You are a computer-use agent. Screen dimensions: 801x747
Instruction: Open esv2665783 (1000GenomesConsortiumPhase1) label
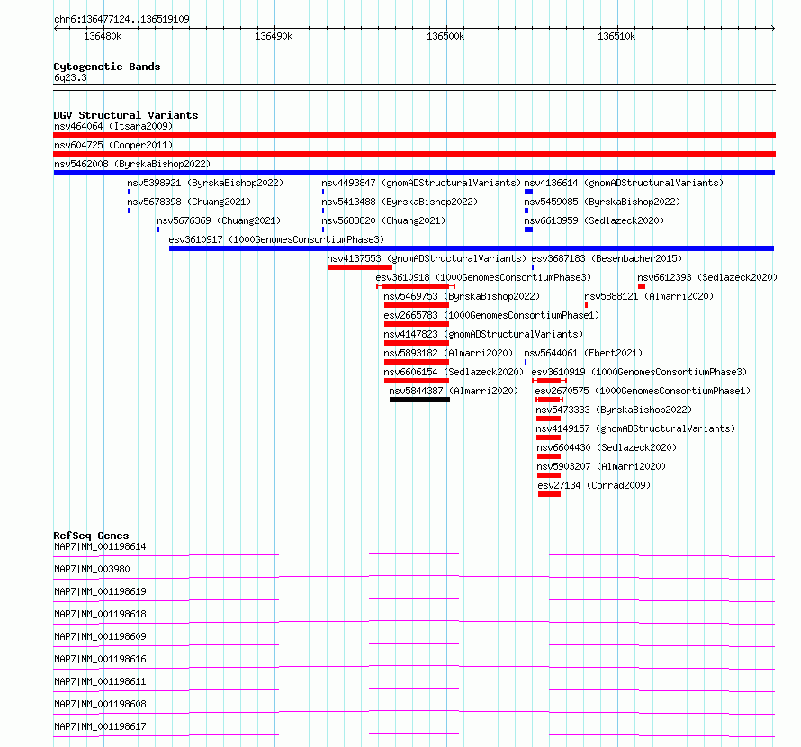coord(491,315)
